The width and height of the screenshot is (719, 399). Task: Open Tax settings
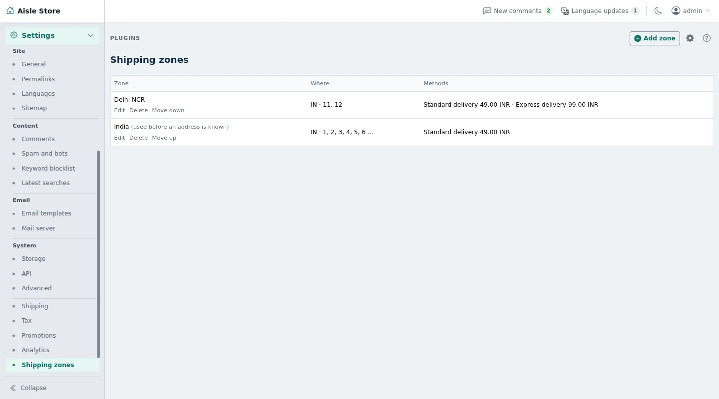tap(26, 321)
